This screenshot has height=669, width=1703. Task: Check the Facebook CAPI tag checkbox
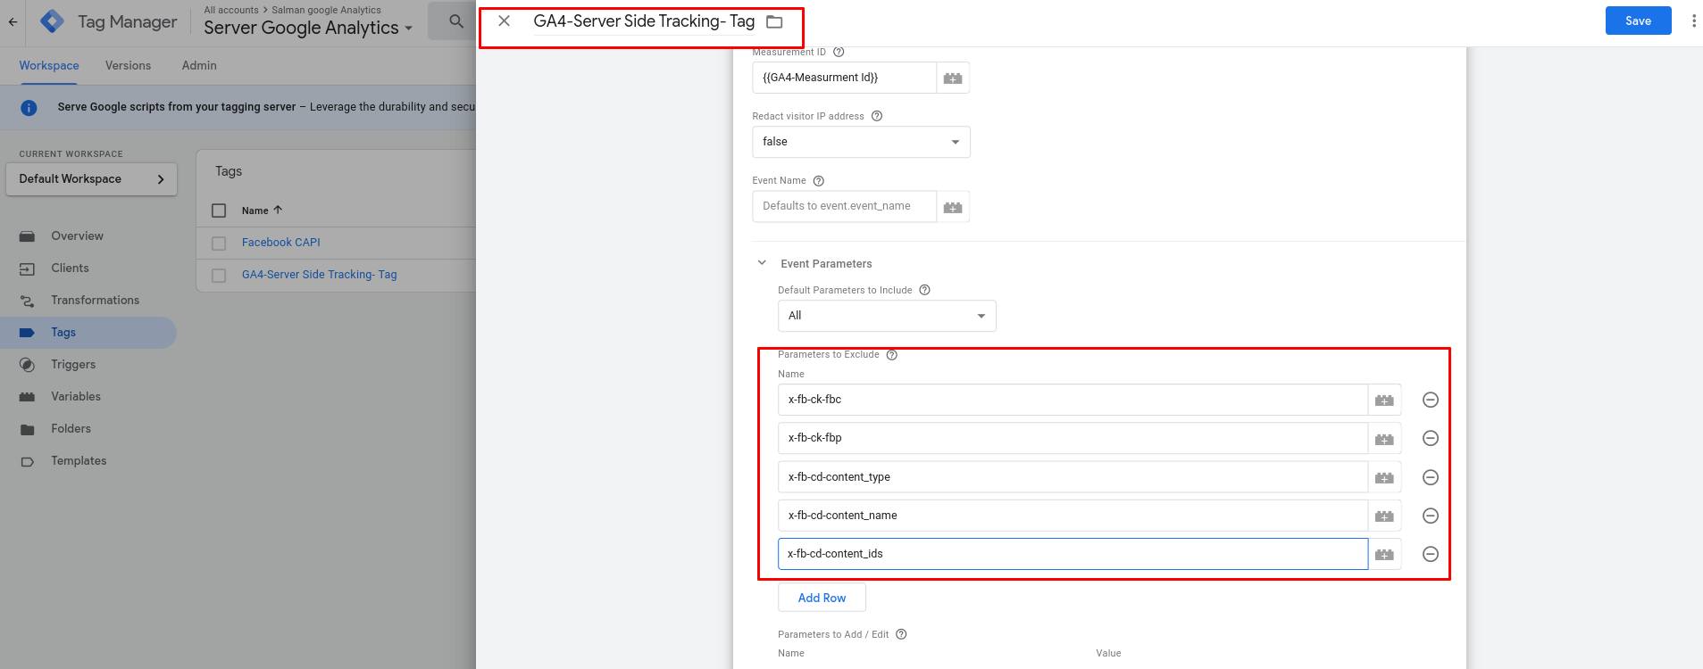click(x=219, y=243)
